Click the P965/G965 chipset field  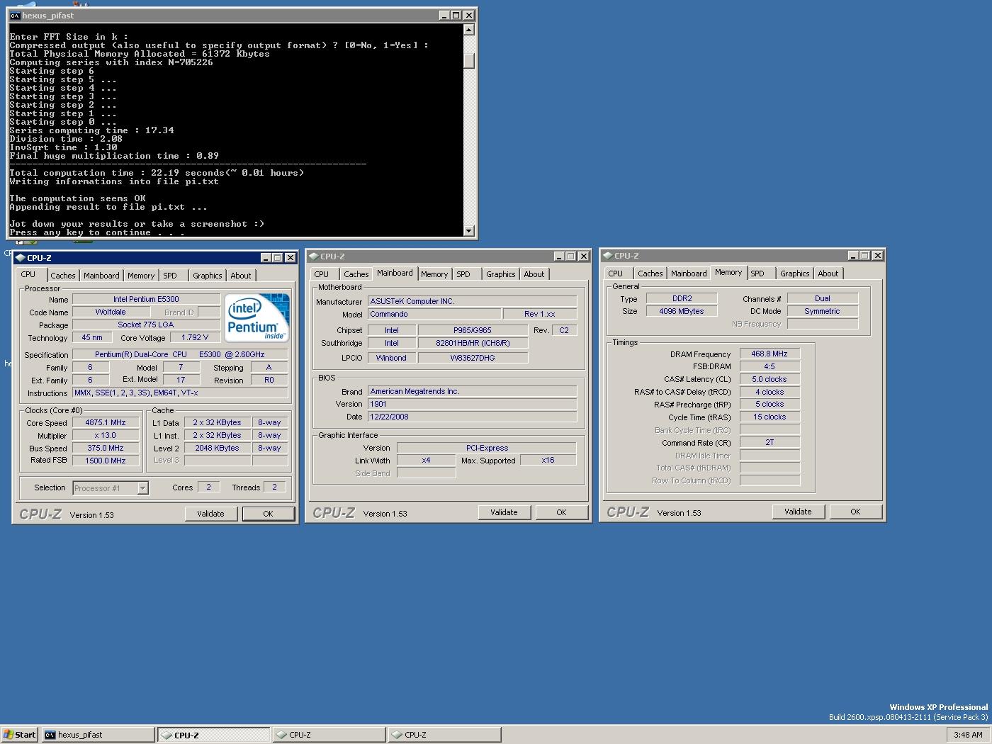(473, 330)
